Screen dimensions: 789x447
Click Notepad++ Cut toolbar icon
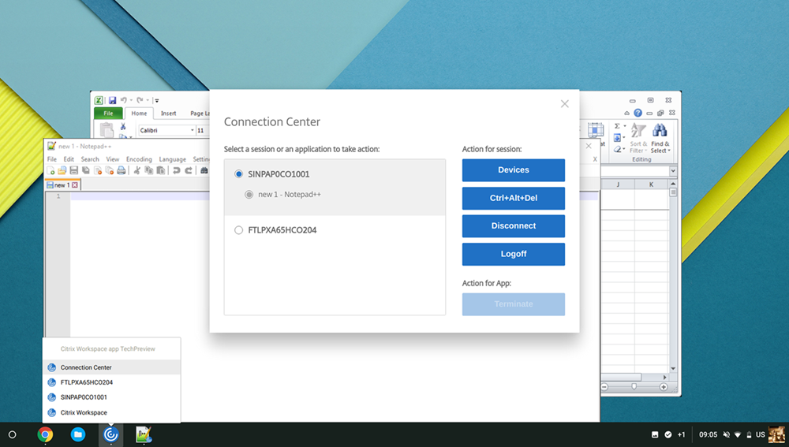click(136, 170)
